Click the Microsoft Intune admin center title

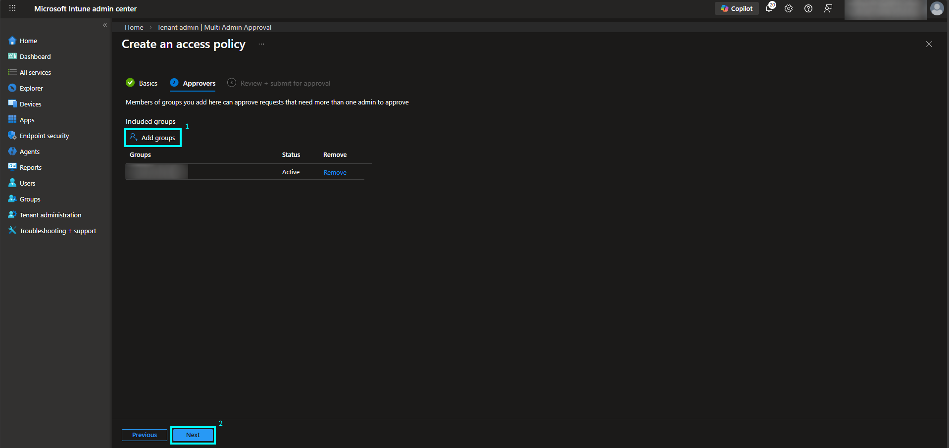(85, 8)
